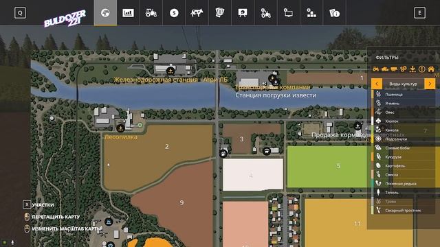Screen dimensions: 440x247
Task: Toggle Ячмень crop filter
Action: click(x=404, y=104)
